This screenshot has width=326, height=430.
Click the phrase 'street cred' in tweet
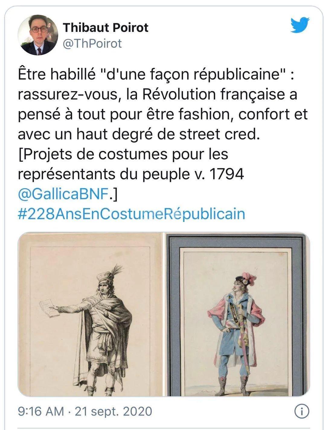tap(219, 134)
